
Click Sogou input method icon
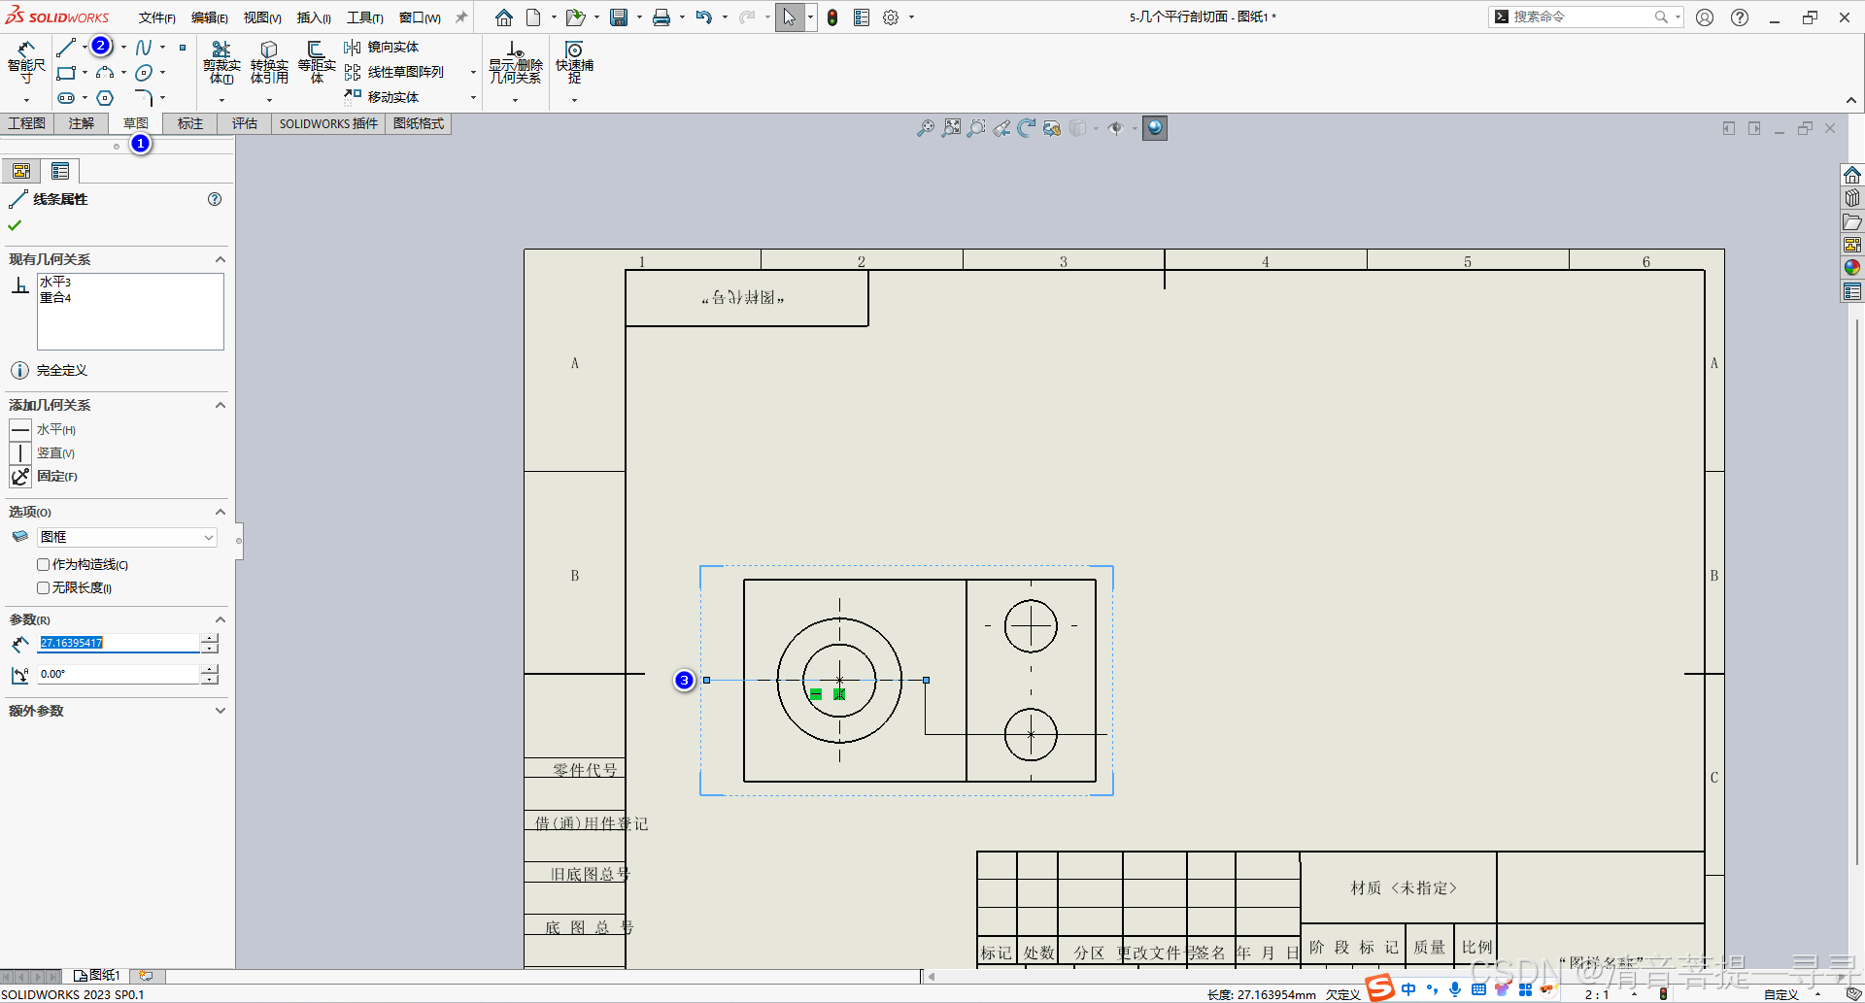1380,988
